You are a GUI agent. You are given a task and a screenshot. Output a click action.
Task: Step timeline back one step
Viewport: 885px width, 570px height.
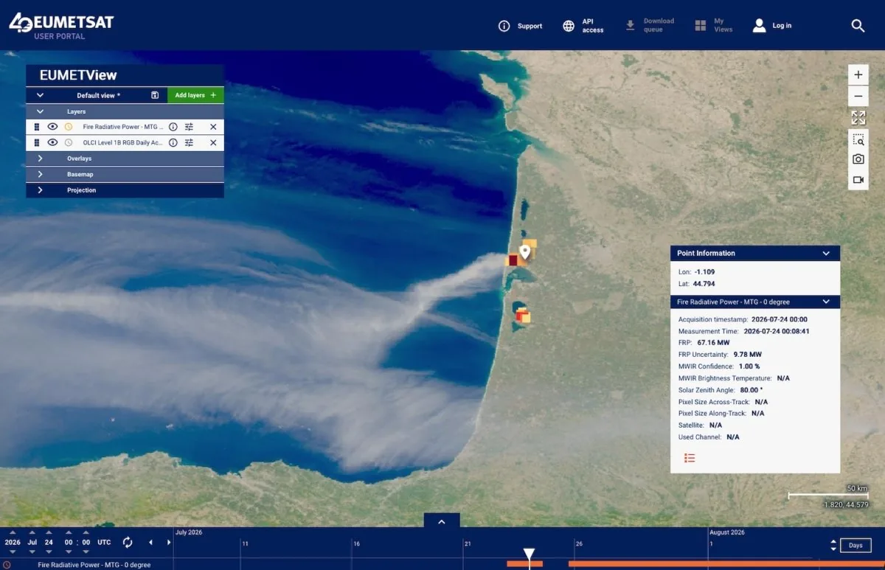[150, 542]
